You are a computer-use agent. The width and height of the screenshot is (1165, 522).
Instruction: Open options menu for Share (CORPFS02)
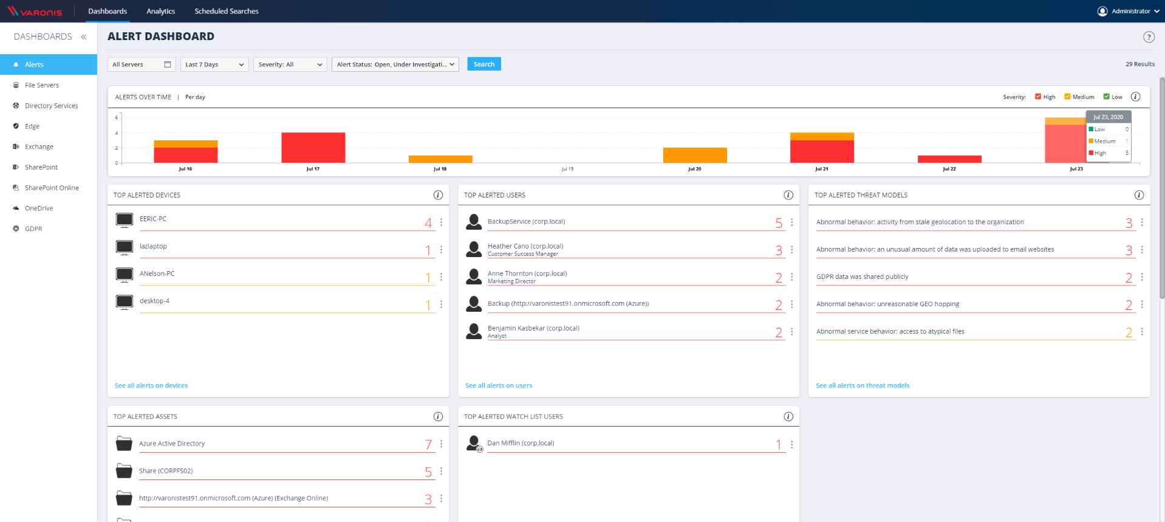(441, 472)
